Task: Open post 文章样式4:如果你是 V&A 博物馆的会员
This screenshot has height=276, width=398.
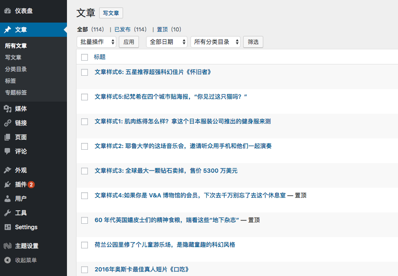Action: pos(190,195)
